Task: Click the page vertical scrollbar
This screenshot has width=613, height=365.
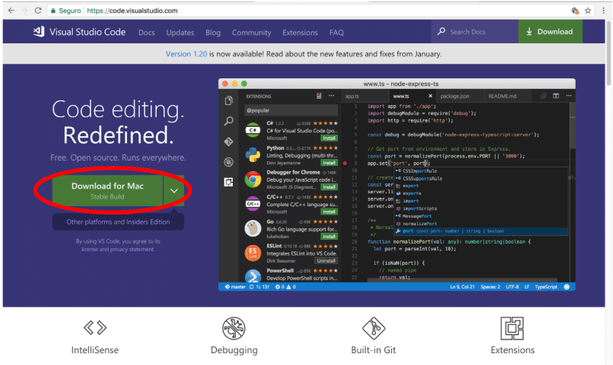Action: [x=608, y=55]
